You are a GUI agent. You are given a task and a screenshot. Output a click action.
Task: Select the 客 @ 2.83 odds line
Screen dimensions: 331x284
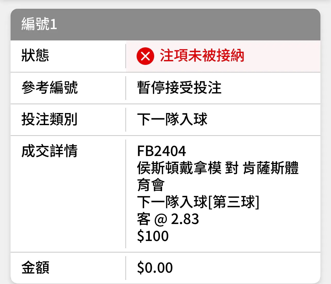(168, 219)
